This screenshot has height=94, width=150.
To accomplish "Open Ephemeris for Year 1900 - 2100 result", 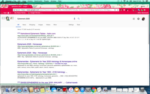I will (42, 72).
